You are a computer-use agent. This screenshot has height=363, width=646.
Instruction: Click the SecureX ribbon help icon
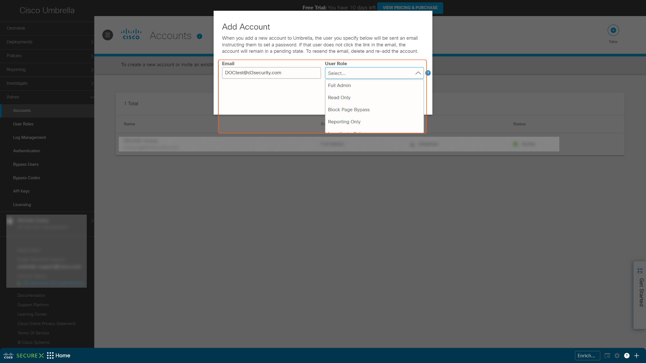pyautogui.click(x=627, y=355)
